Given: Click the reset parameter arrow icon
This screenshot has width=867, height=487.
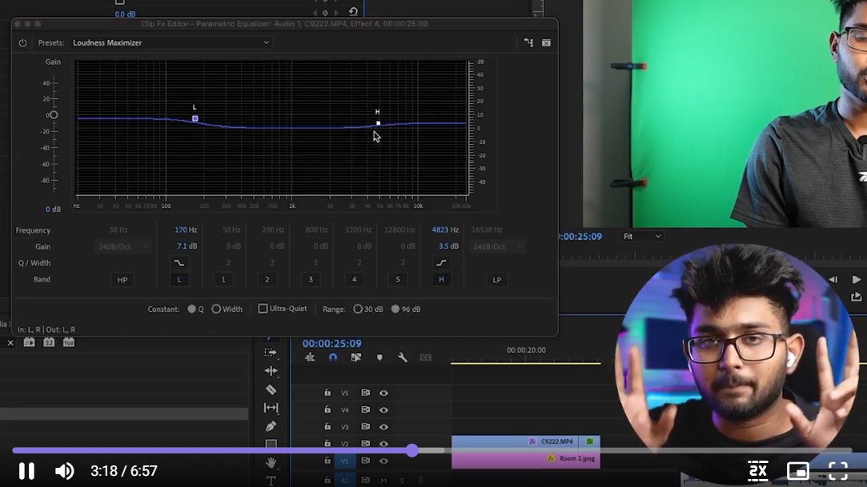Looking at the screenshot, I should 353,11.
